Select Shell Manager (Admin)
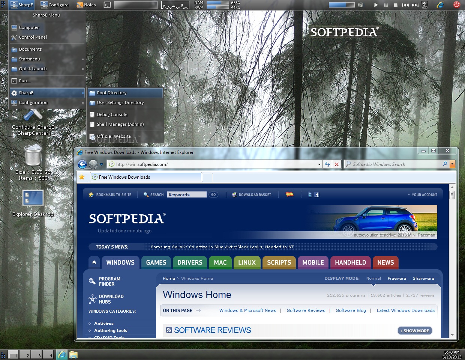 [125, 124]
